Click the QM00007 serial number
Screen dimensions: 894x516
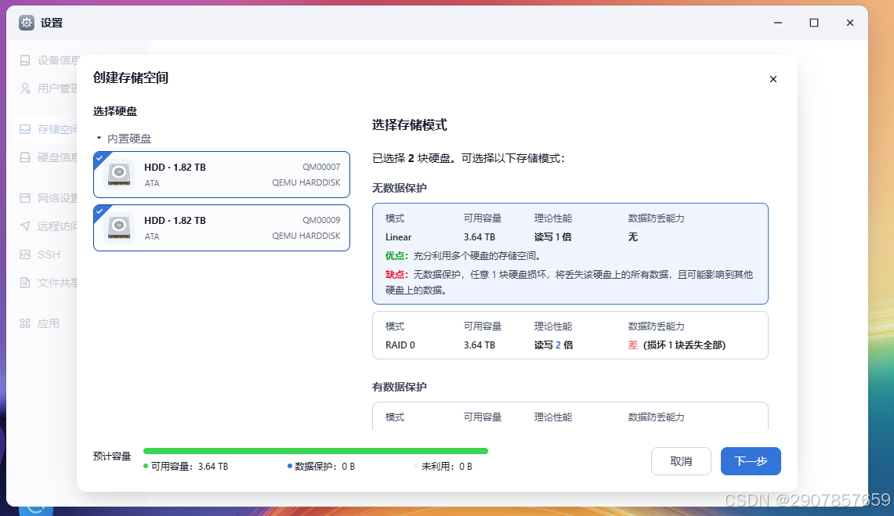coord(321,167)
